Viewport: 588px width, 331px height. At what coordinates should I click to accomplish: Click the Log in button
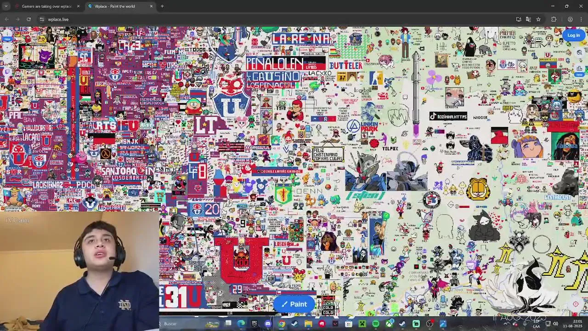(x=573, y=35)
